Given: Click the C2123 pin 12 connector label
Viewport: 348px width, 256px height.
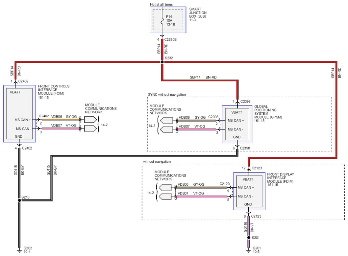Looking at the screenshot, I should pyautogui.click(x=257, y=168).
